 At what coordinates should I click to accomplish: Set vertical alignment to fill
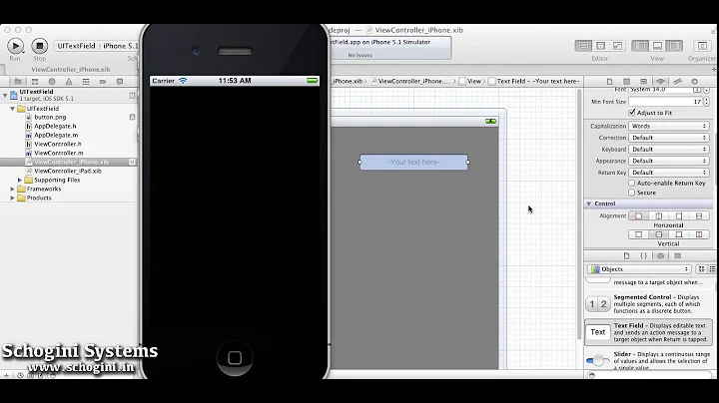699,234
